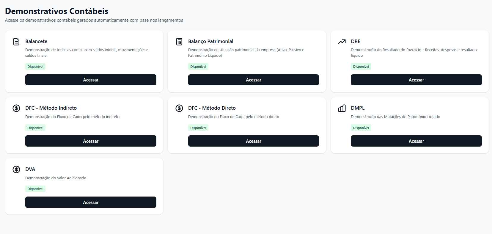Click the bar chart icon beside DMPL
Image resolution: width=492 pixels, height=234 pixels.
[x=342, y=108]
